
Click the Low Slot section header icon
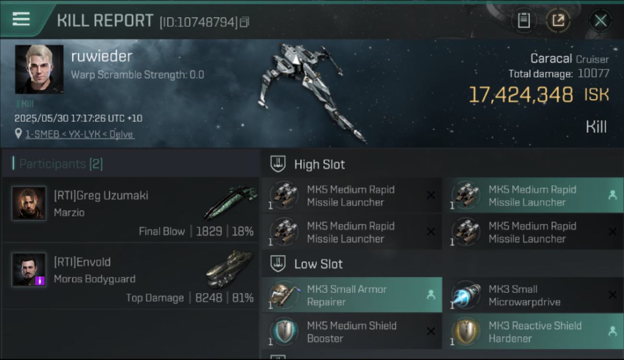point(278,264)
